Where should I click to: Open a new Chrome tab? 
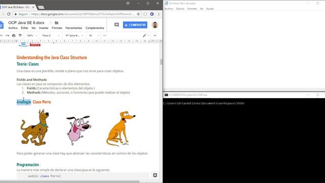(x=41, y=7)
